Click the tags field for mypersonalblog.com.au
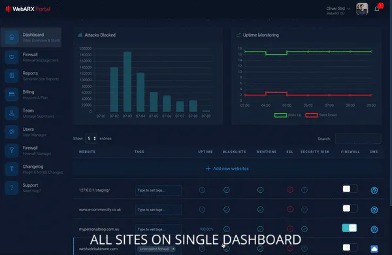Viewport: 392px width, 255px height. (x=158, y=229)
